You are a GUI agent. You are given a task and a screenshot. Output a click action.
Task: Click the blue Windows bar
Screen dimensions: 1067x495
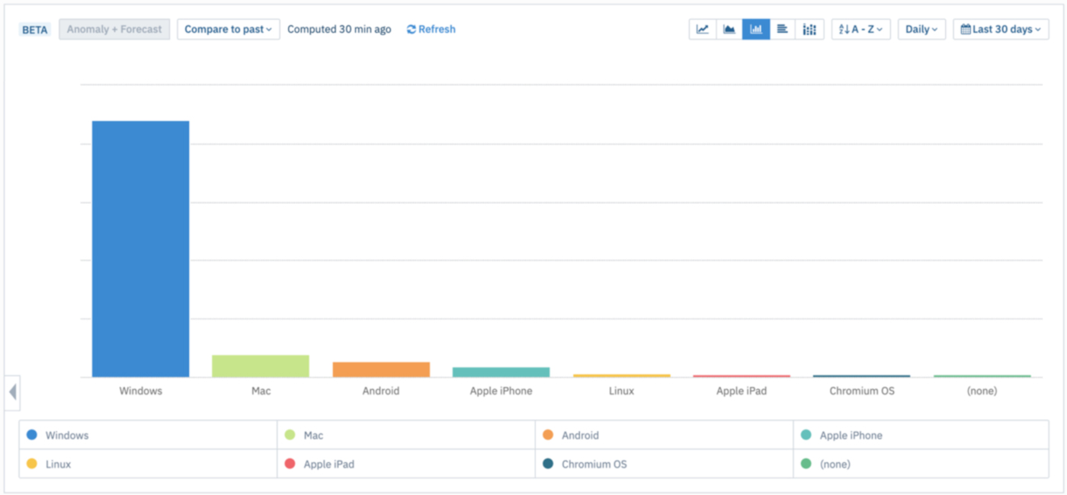(141, 249)
